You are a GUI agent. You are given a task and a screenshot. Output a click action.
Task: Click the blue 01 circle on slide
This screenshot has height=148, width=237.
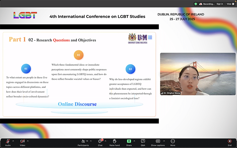(26, 69)
